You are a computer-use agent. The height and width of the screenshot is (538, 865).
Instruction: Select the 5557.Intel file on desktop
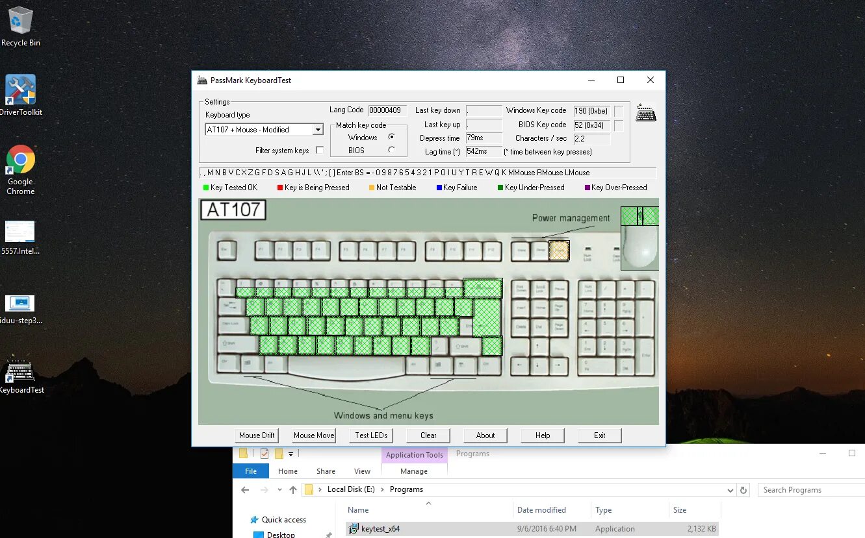click(x=20, y=238)
